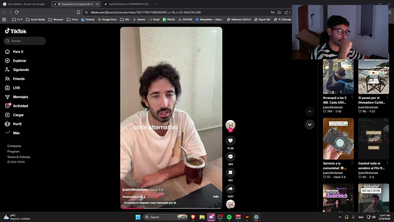Click the browser address bar URL

tap(146, 12)
